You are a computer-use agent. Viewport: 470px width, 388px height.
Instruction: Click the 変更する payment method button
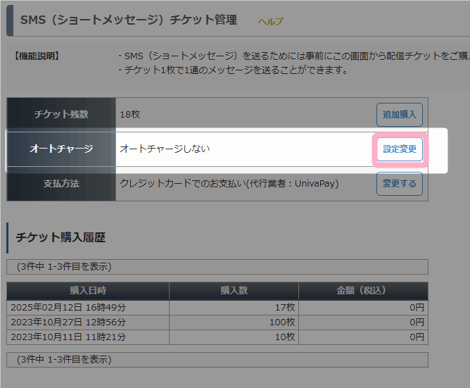click(400, 184)
